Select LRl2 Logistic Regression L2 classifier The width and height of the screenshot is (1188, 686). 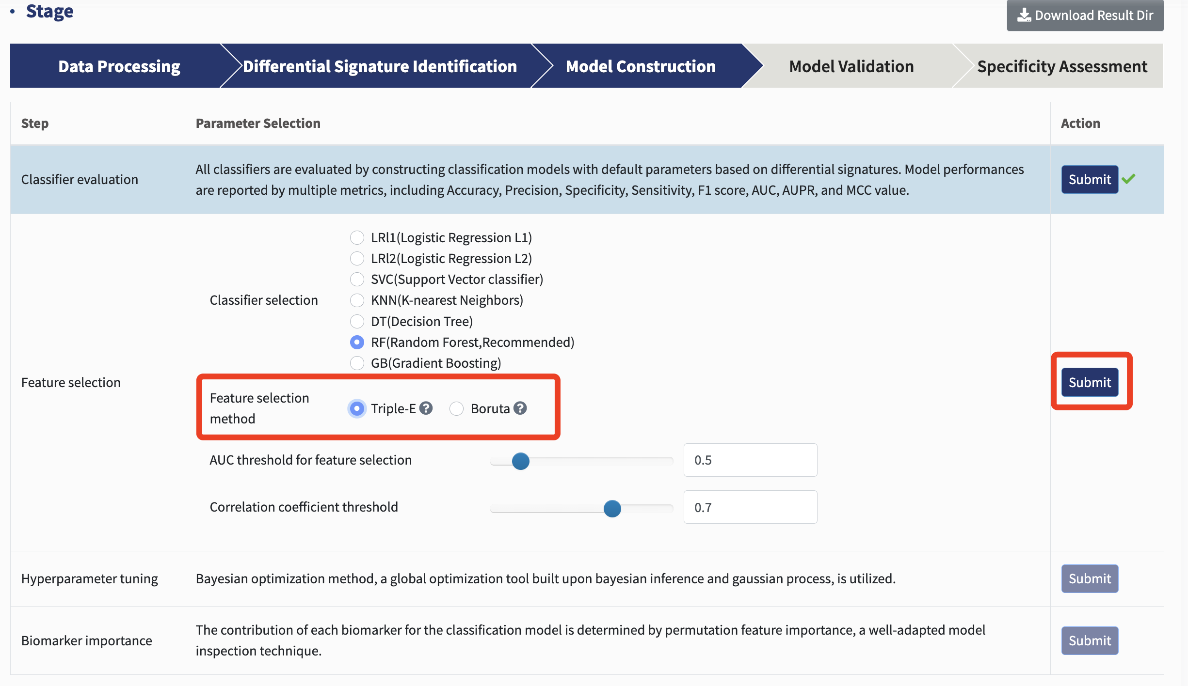(x=357, y=258)
